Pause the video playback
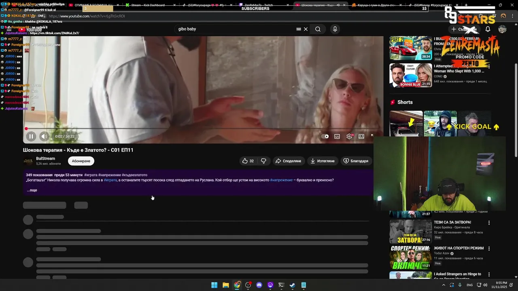Screen dimensions: 518x291 pyautogui.click(x=31, y=137)
